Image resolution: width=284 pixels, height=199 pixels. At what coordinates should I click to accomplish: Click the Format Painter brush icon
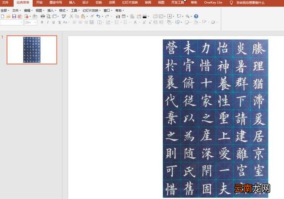pyautogui.click(x=92, y=16)
